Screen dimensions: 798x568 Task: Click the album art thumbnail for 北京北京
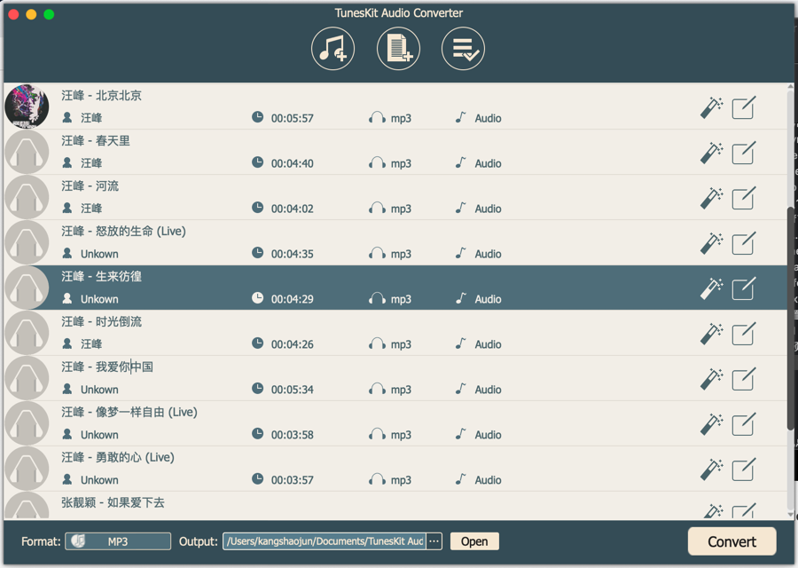[27, 106]
